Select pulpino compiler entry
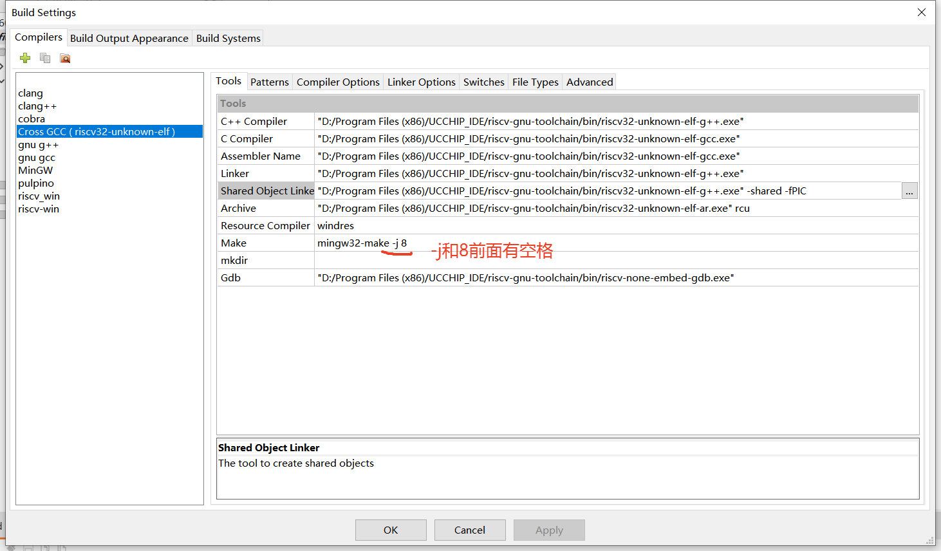The height and width of the screenshot is (551, 941). (109, 183)
